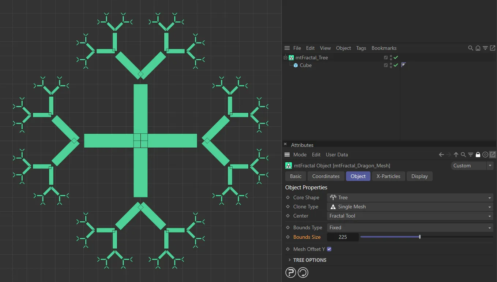Open the Object Manager hamburger menu

pos(287,48)
